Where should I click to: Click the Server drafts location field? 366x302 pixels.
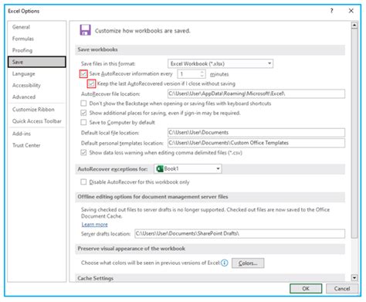pos(240,233)
